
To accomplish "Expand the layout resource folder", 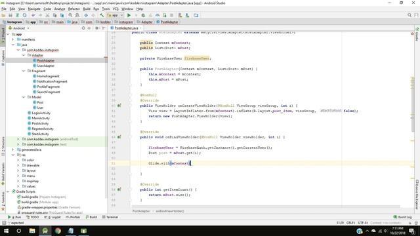I will (x=18, y=170).
